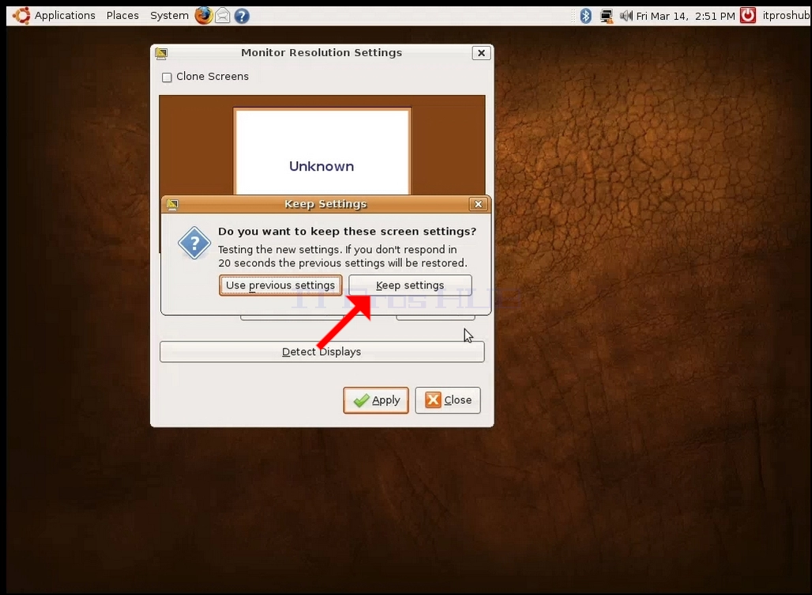
Task: Click the date and time clock
Action: 686,16
